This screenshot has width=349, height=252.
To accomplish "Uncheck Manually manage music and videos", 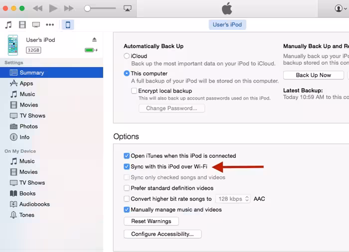I will (x=127, y=210).
